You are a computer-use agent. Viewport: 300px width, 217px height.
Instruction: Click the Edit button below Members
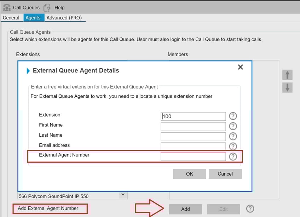(223, 209)
